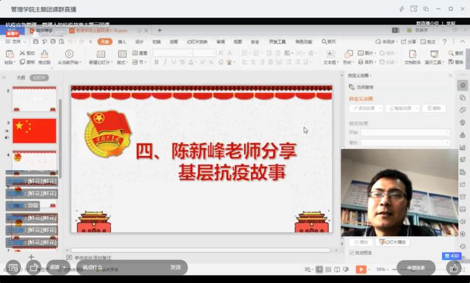Viewport: 470px width, 283px height.
Task: Open the Slide Show (幻灯片放映) ribbon tab
Action: [x=197, y=42]
